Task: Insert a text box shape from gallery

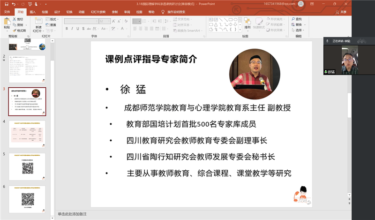Action: coord(211,20)
